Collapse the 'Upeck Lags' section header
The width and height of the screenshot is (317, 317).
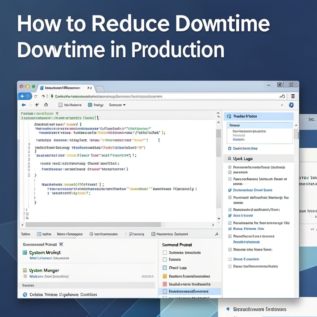click(x=258, y=158)
